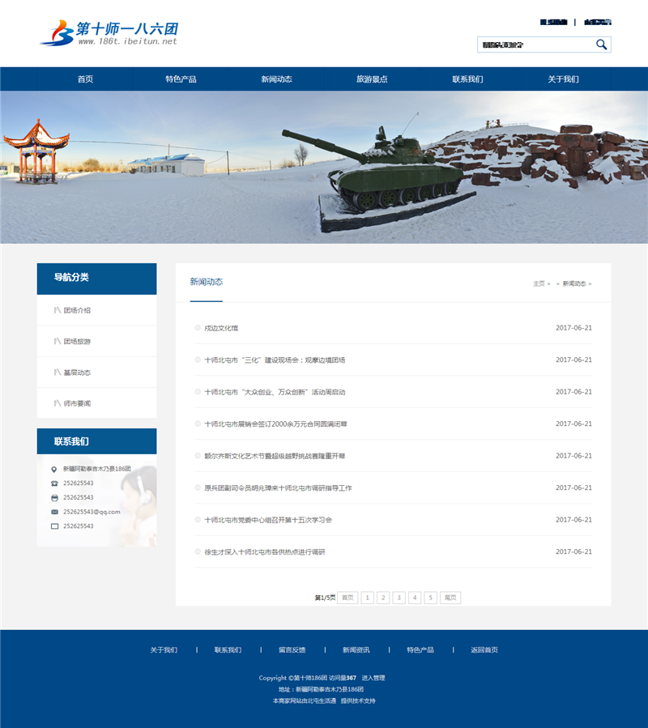Go to 旅游景点 in the top navigation
648x728 pixels.
pyautogui.click(x=372, y=79)
